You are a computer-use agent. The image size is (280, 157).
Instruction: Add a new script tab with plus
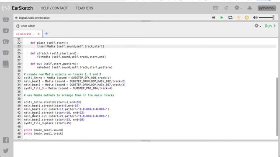(x=46, y=34)
